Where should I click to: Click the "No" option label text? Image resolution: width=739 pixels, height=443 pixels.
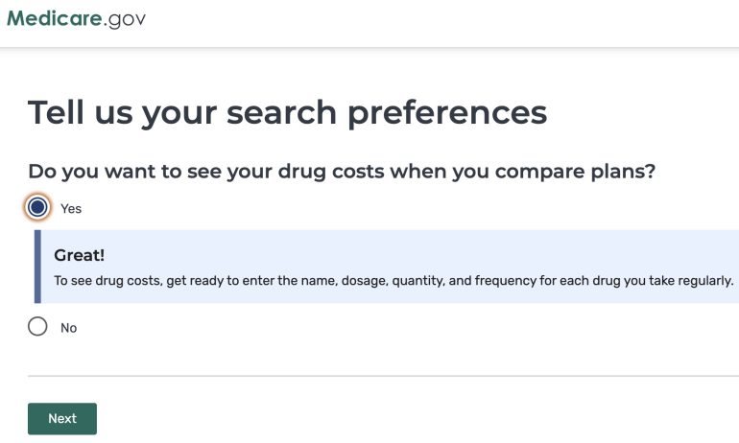point(68,328)
